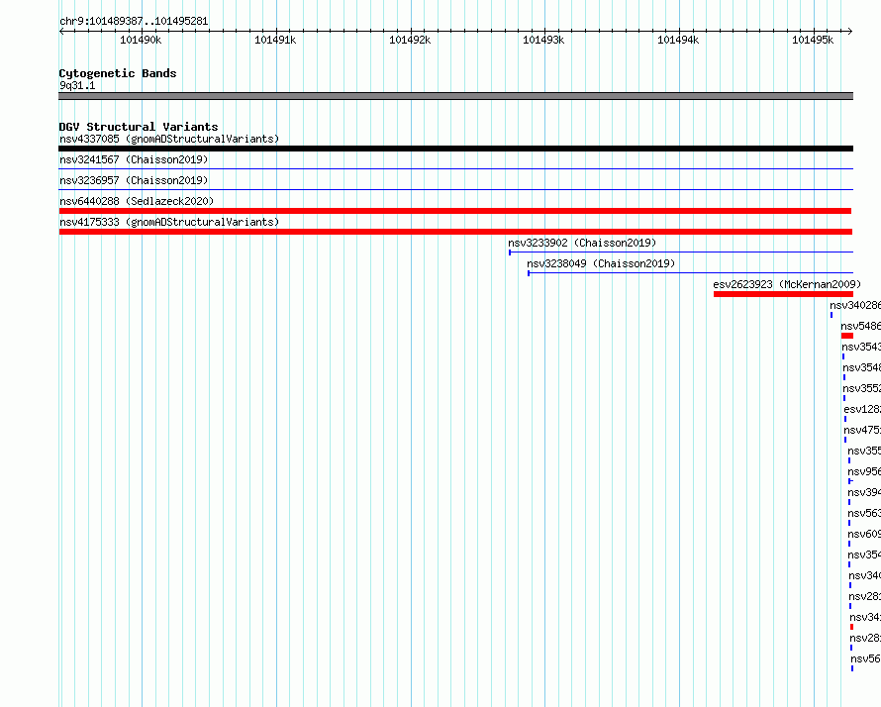The height and width of the screenshot is (707, 881).
Task: Click the truncated nsv609 variant label
Action: pos(864,534)
